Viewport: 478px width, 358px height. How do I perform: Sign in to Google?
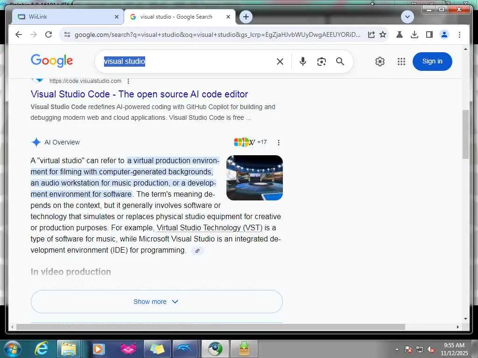click(x=432, y=61)
